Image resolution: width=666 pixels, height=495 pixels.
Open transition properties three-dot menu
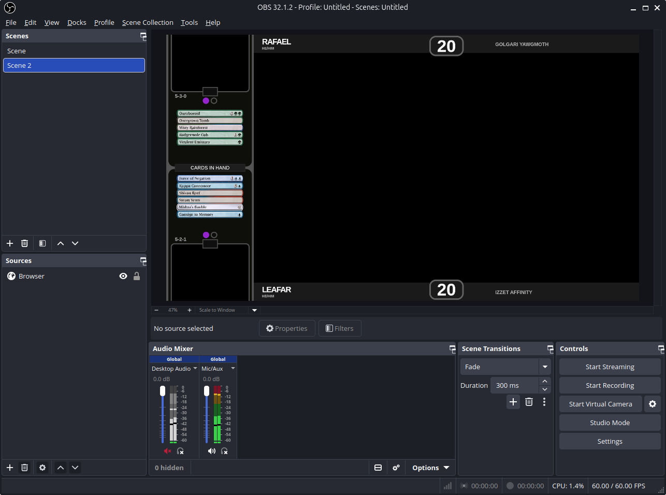point(544,402)
